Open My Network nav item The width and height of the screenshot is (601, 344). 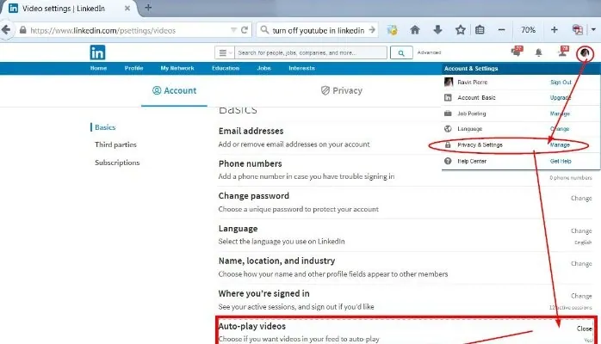point(177,68)
